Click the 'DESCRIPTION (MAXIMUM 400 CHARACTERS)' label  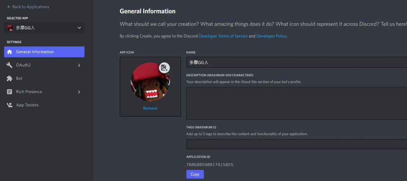coord(219,75)
